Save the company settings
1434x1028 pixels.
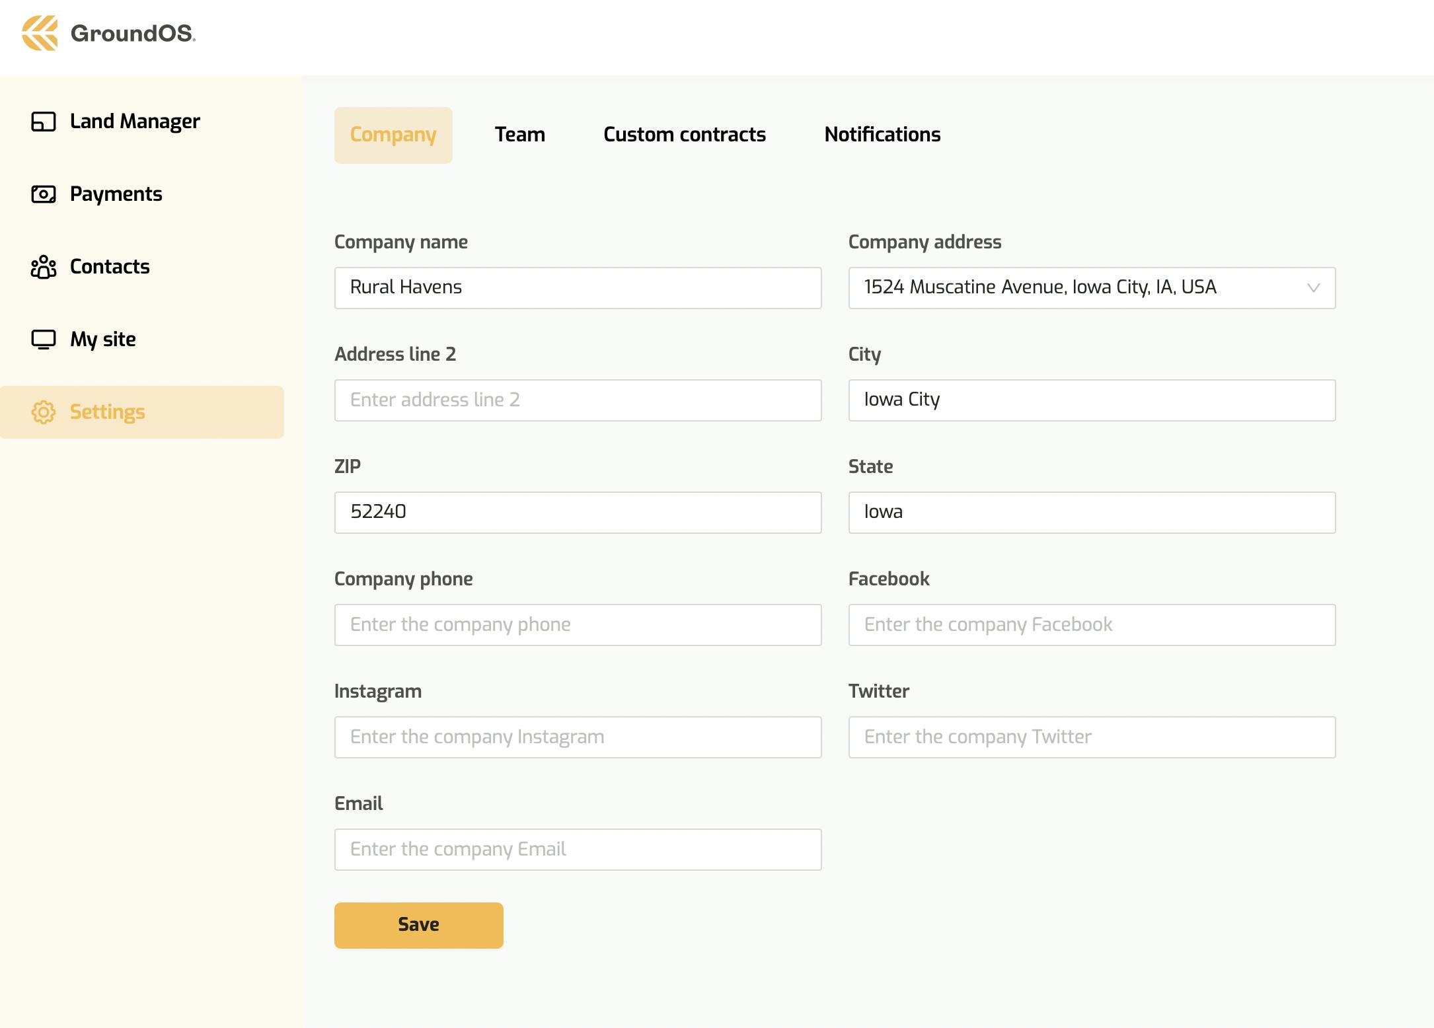(x=420, y=924)
